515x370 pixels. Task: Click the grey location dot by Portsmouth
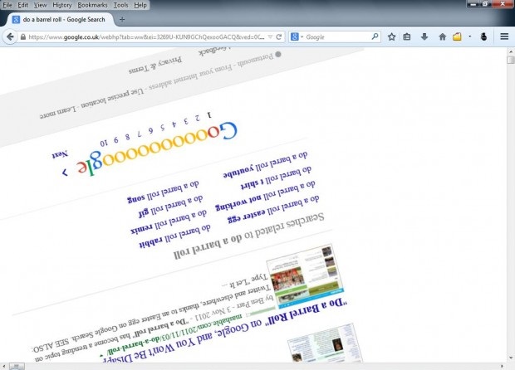click(x=278, y=54)
